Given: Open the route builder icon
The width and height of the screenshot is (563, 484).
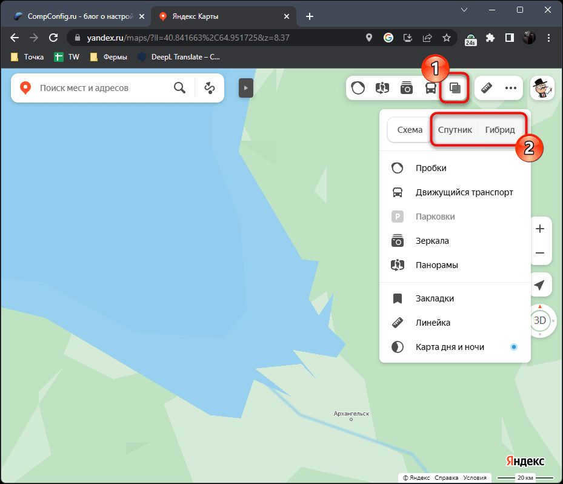Looking at the screenshot, I should coord(209,88).
